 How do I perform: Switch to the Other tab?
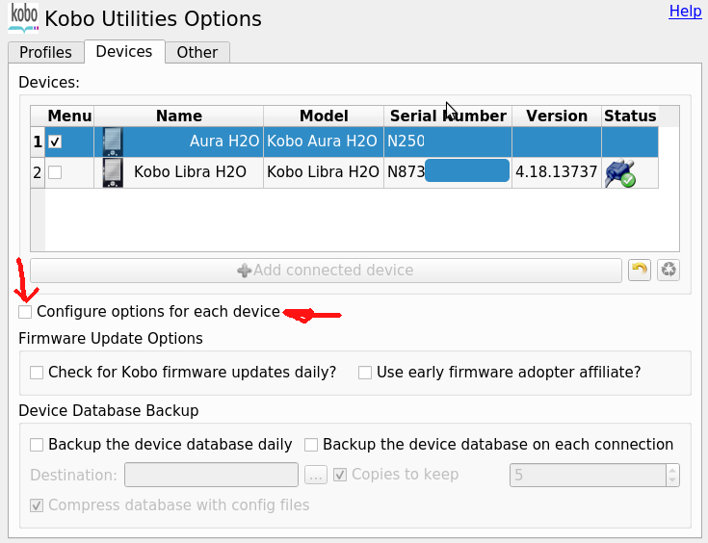[197, 52]
